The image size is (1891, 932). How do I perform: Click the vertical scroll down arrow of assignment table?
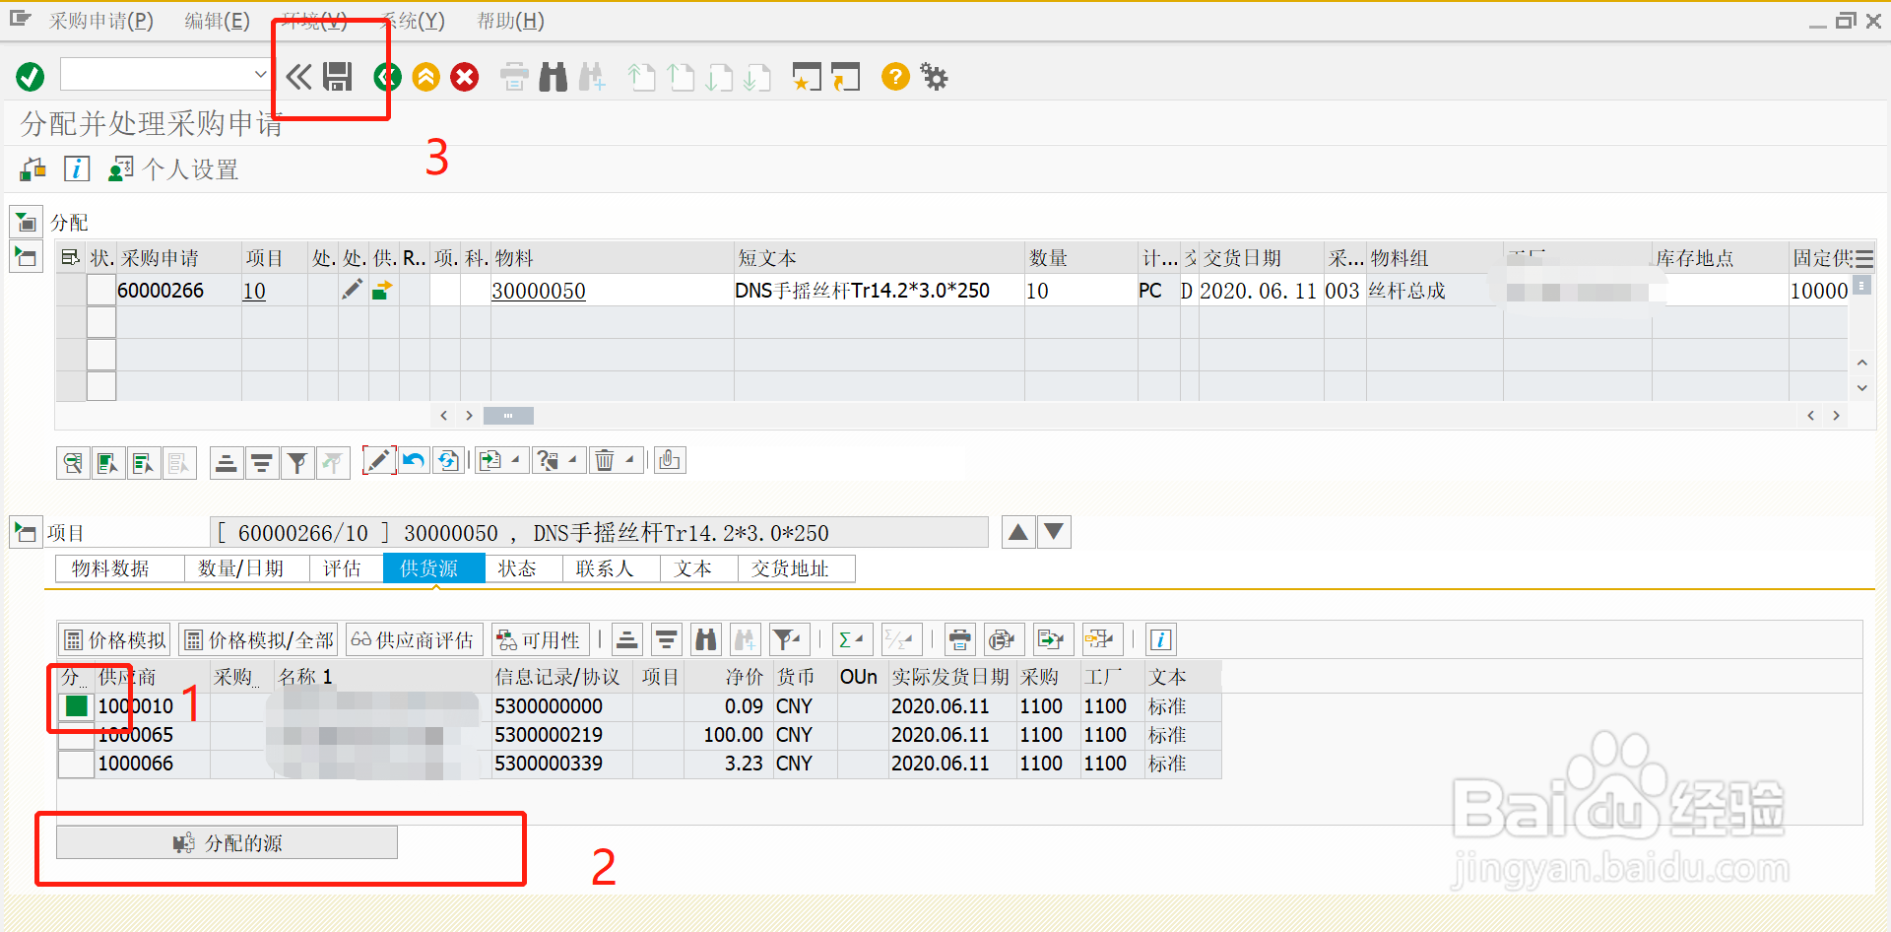(x=1861, y=387)
